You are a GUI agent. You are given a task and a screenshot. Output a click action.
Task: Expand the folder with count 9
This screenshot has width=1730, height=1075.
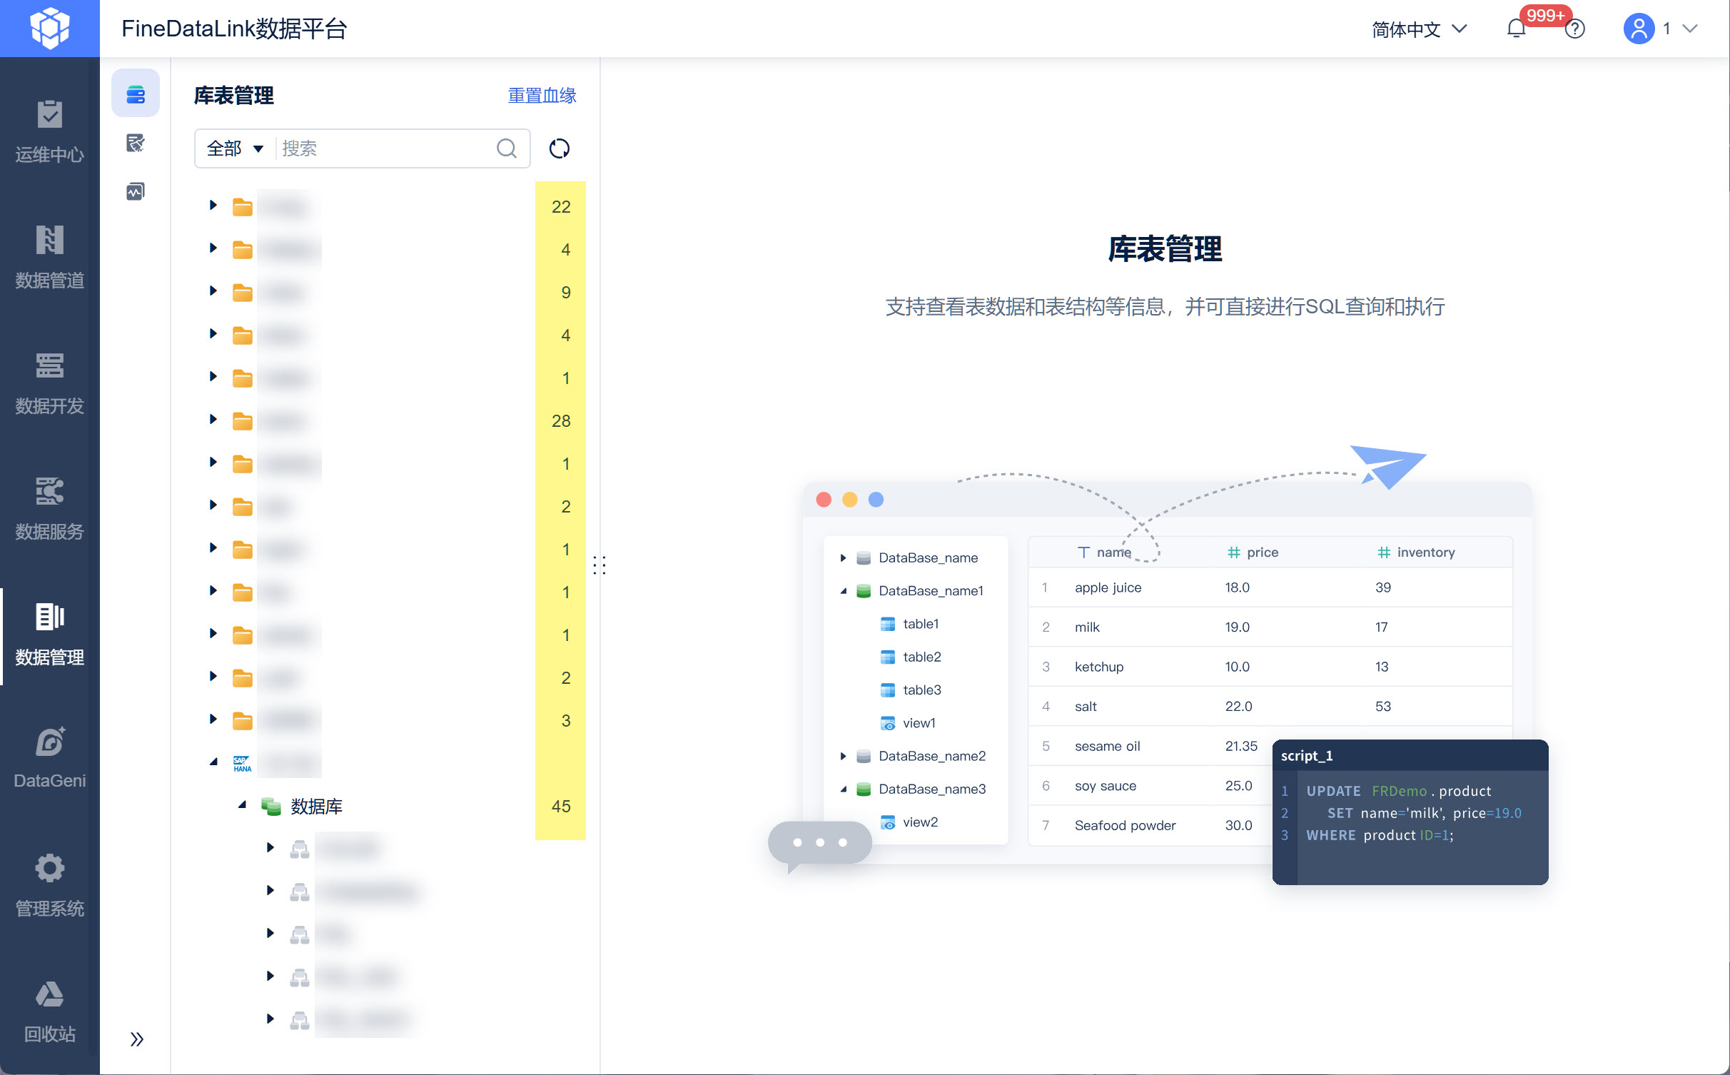213,291
